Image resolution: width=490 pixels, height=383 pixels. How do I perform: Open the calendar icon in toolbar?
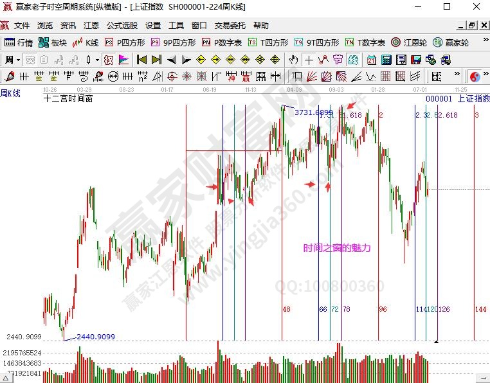[372, 60]
